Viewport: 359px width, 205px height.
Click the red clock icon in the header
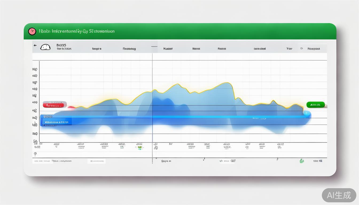32,31
